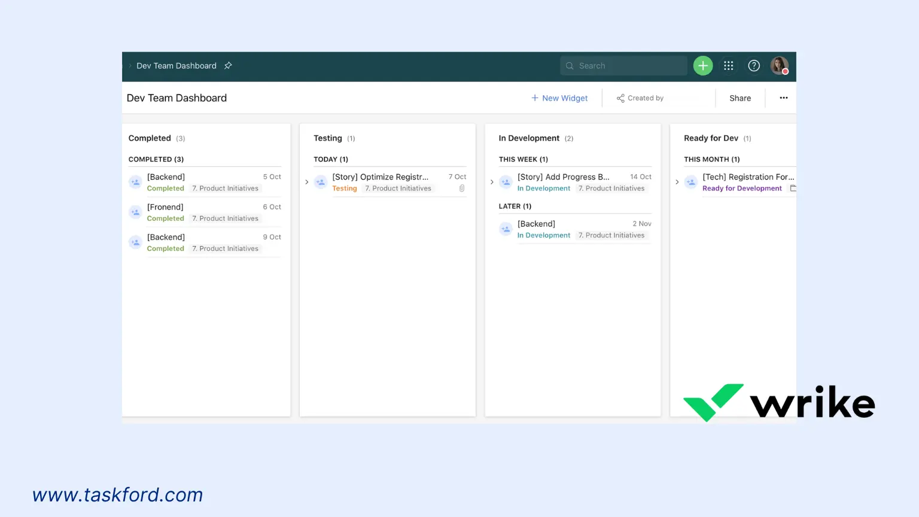Click the Search input field

tap(622, 65)
